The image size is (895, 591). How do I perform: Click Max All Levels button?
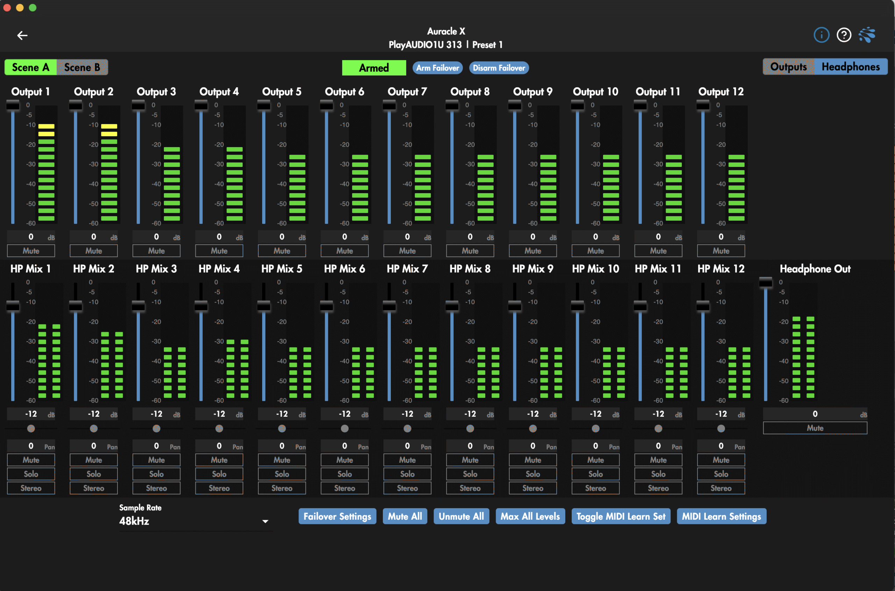530,516
